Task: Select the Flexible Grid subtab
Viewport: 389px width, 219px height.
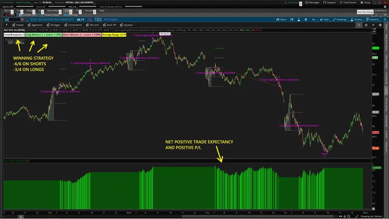Action: point(28,15)
